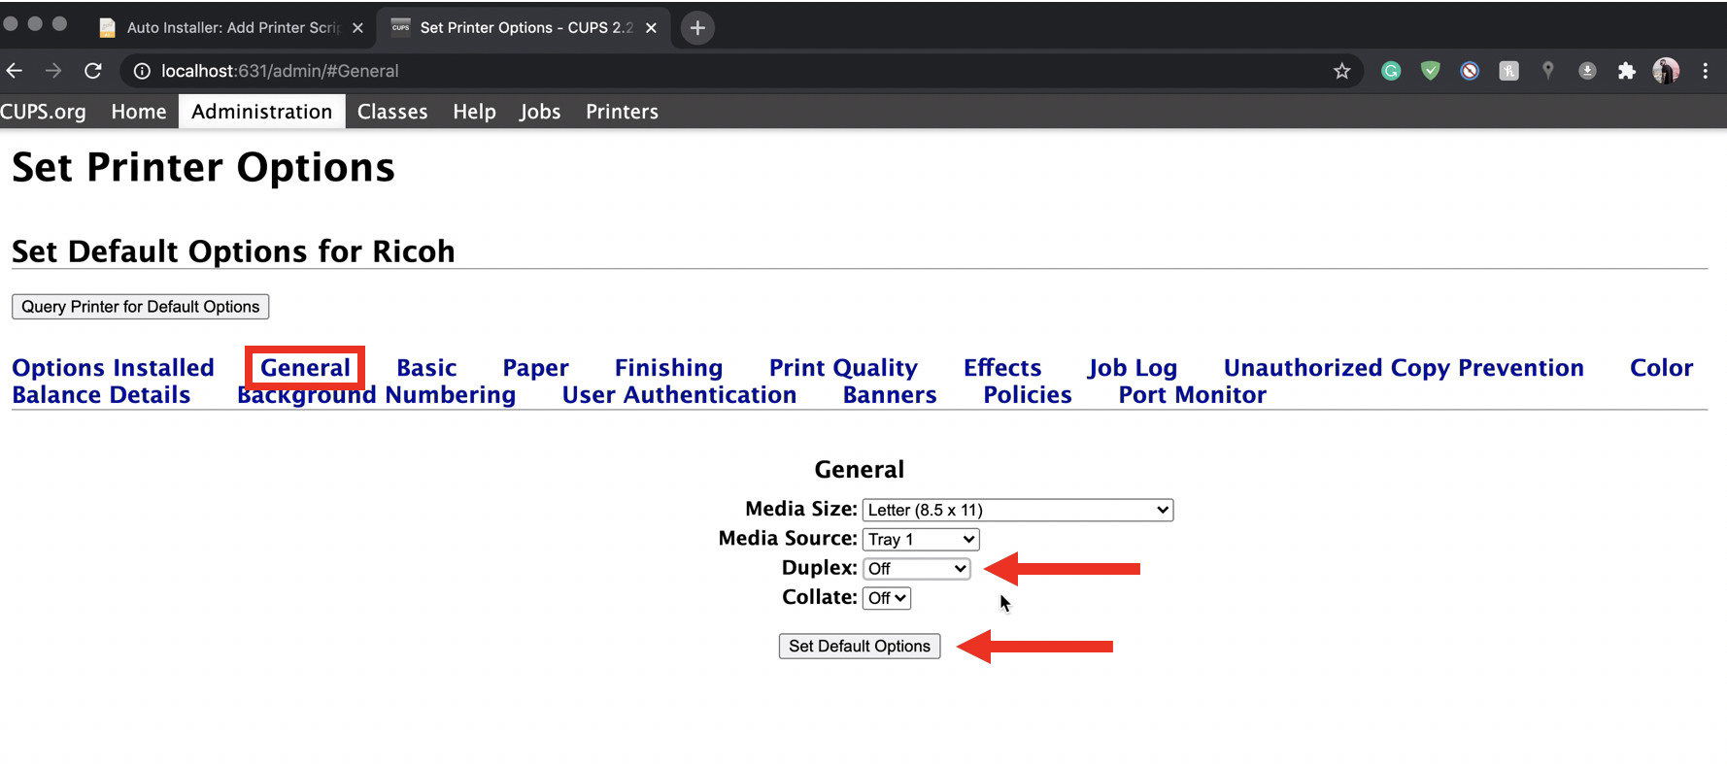
Task: Open the Print Quality options link
Action: (842, 368)
